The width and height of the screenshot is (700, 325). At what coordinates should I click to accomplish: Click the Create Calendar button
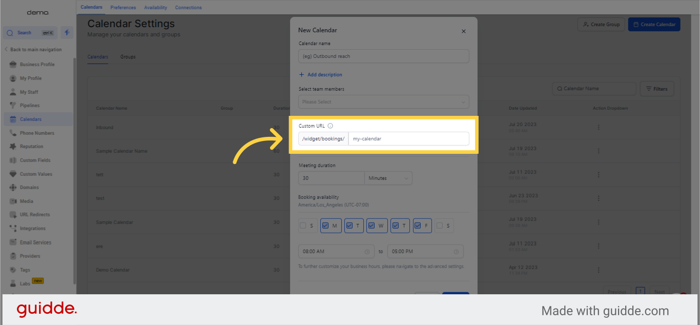(654, 25)
